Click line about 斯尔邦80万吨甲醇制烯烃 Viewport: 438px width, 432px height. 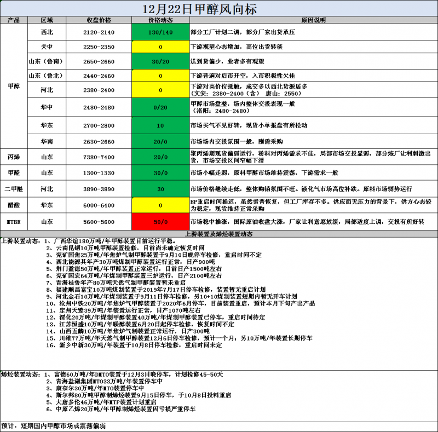pos(139,395)
